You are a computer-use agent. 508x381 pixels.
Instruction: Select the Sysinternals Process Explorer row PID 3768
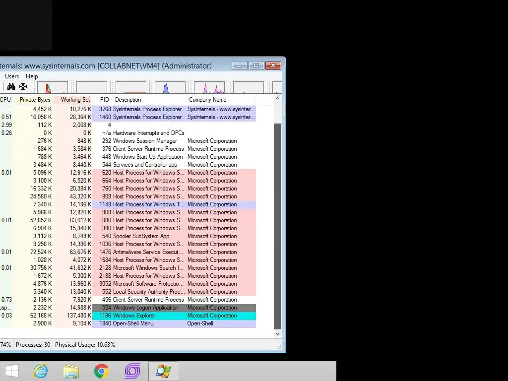[x=128, y=109]
